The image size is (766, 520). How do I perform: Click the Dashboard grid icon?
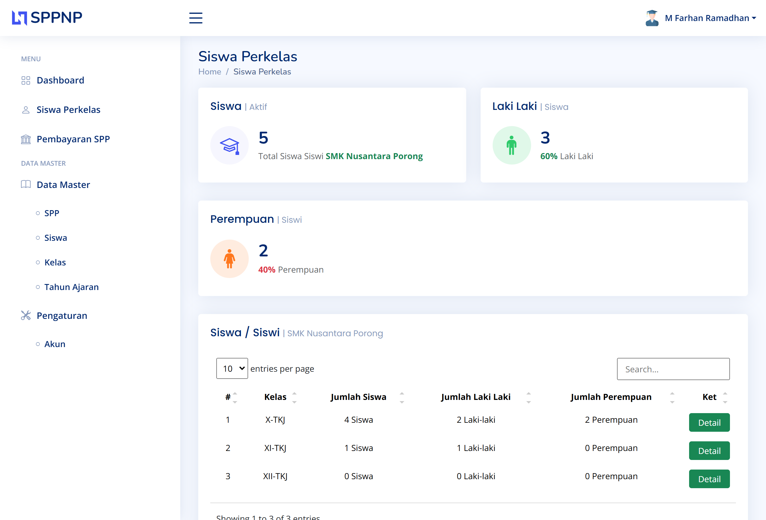(x=26, y=80)
